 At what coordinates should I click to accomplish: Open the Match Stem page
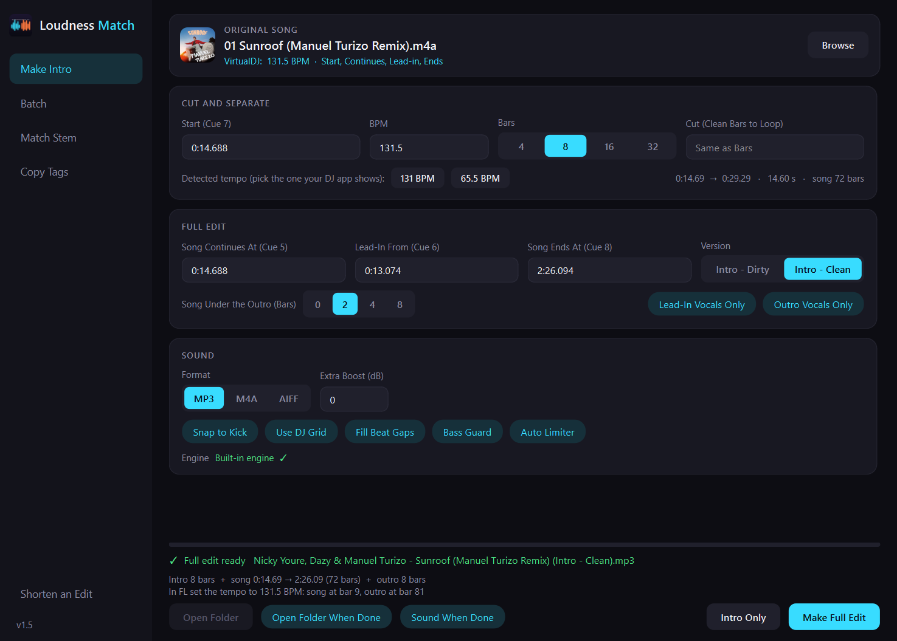coord(76,137)
